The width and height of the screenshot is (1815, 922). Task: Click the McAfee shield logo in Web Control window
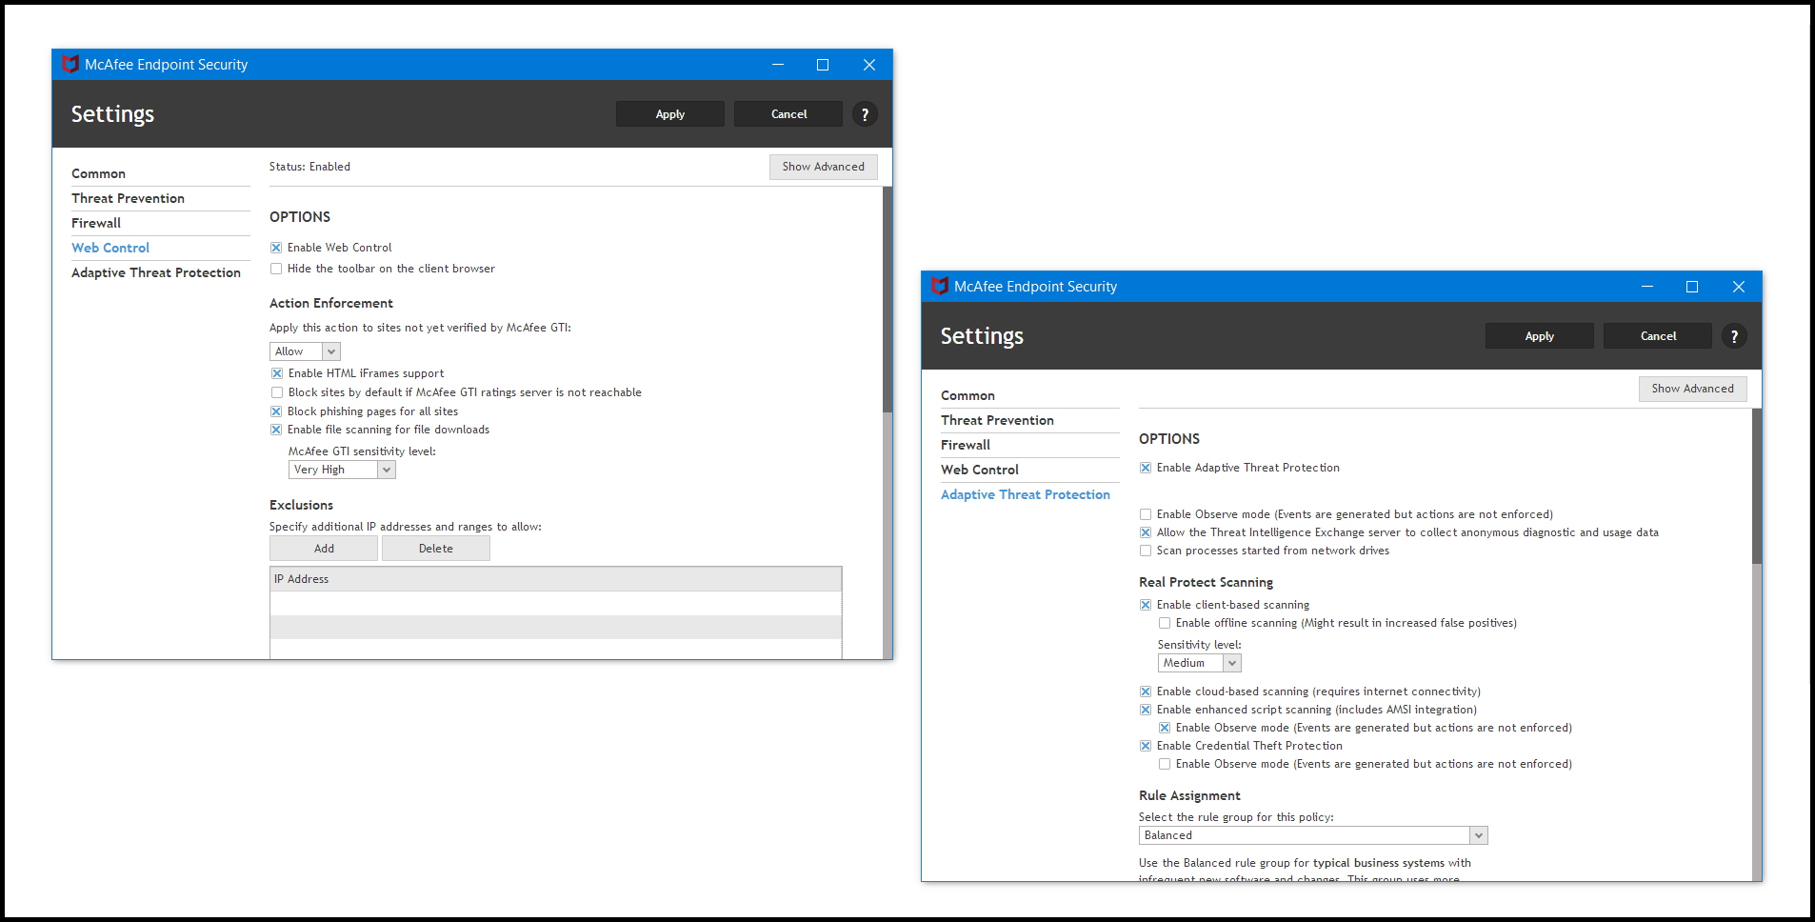pos(70,64)
